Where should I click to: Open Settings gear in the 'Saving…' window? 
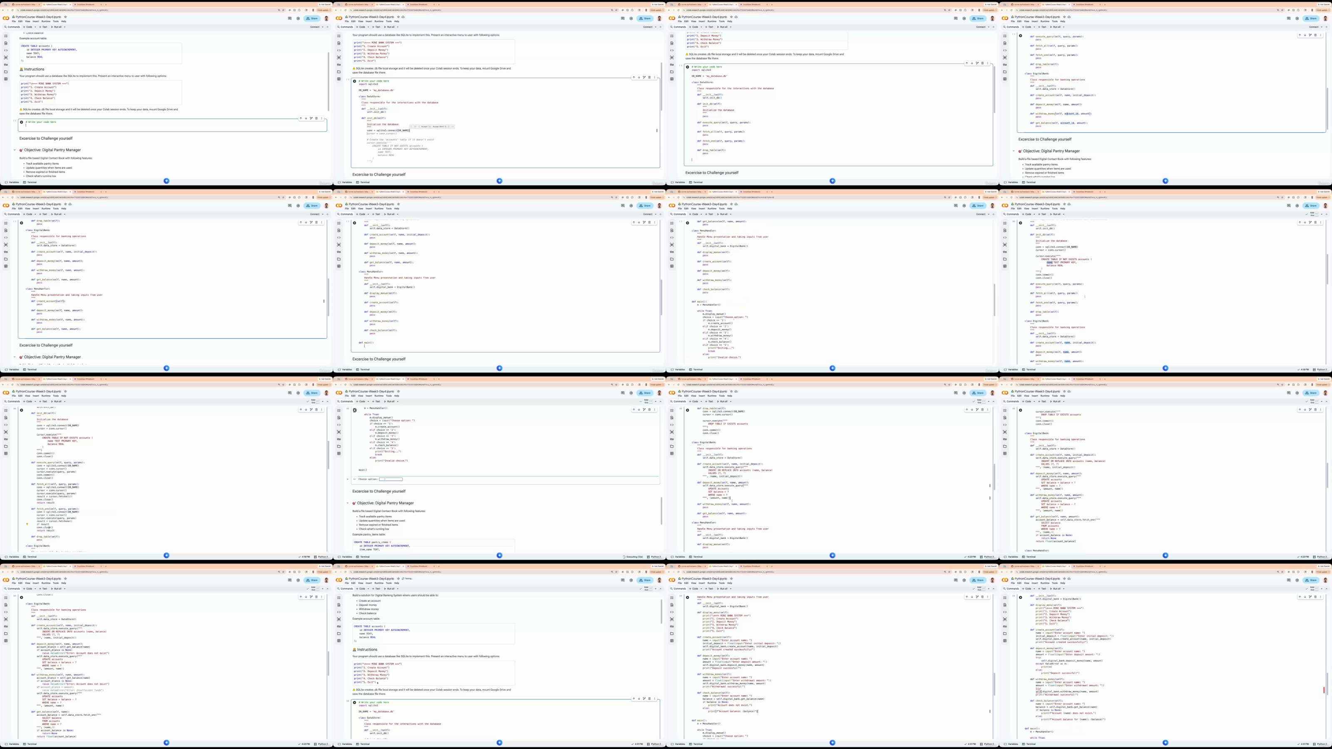click(x=631, y=580)
